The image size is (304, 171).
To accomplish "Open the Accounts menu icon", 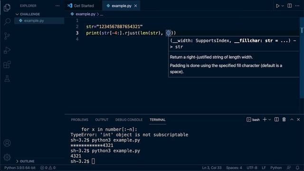I will pos(7,143).
